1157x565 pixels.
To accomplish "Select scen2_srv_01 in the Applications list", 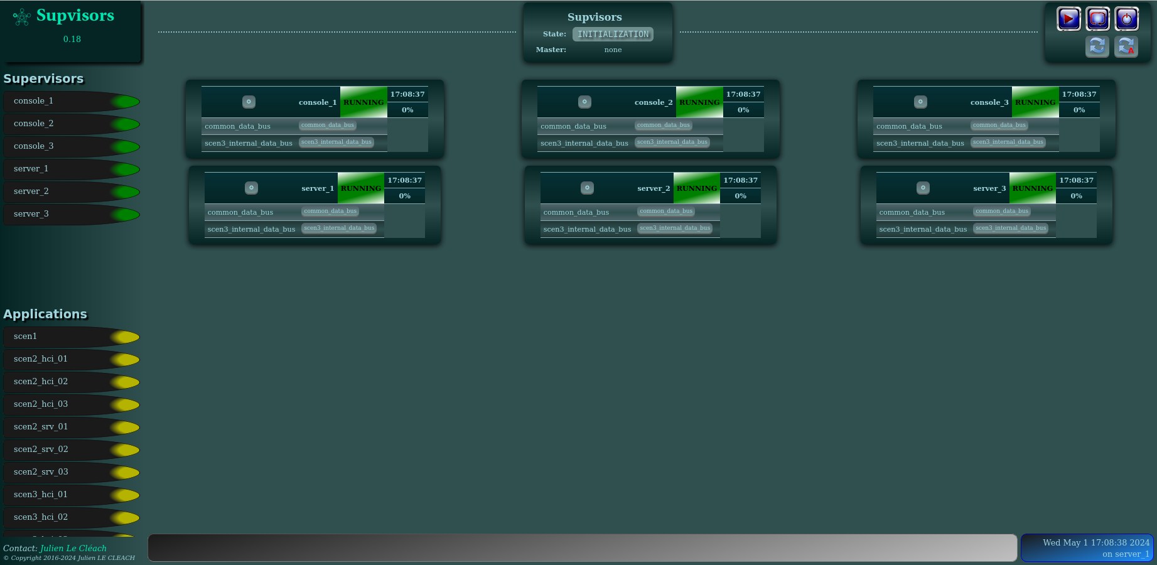I will (72, 427).
